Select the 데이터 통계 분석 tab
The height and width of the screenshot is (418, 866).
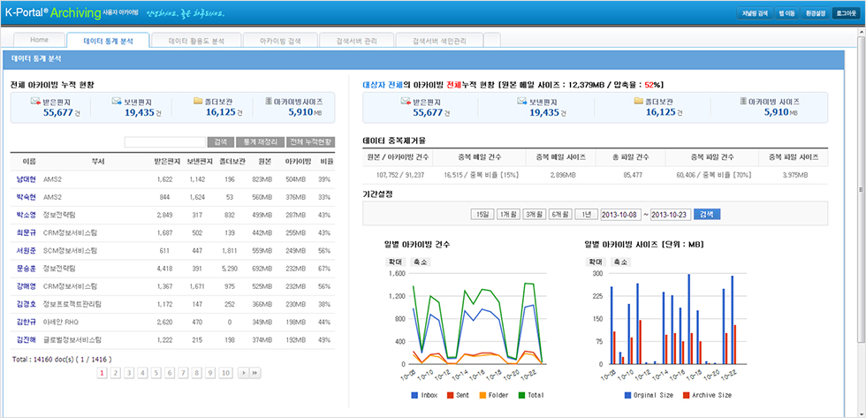(108, 41)
